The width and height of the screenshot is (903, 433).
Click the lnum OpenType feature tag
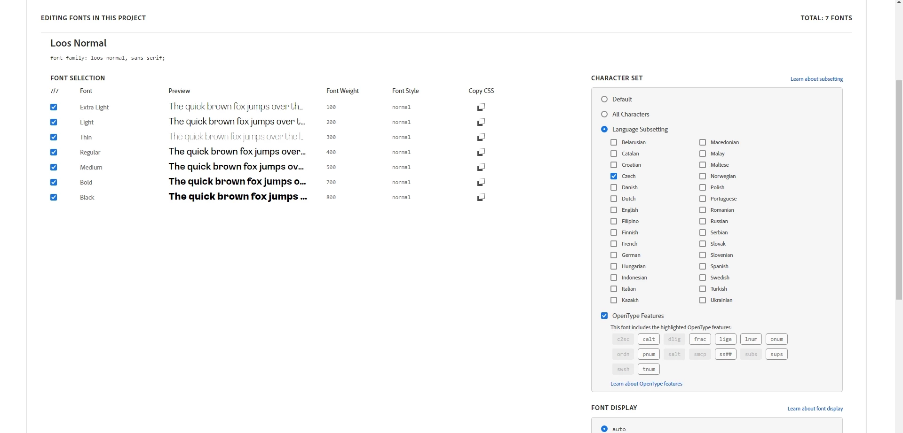pos(751,339)
